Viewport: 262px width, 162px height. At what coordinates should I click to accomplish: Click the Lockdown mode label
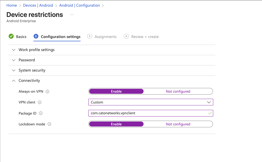(x=32, y=124)
